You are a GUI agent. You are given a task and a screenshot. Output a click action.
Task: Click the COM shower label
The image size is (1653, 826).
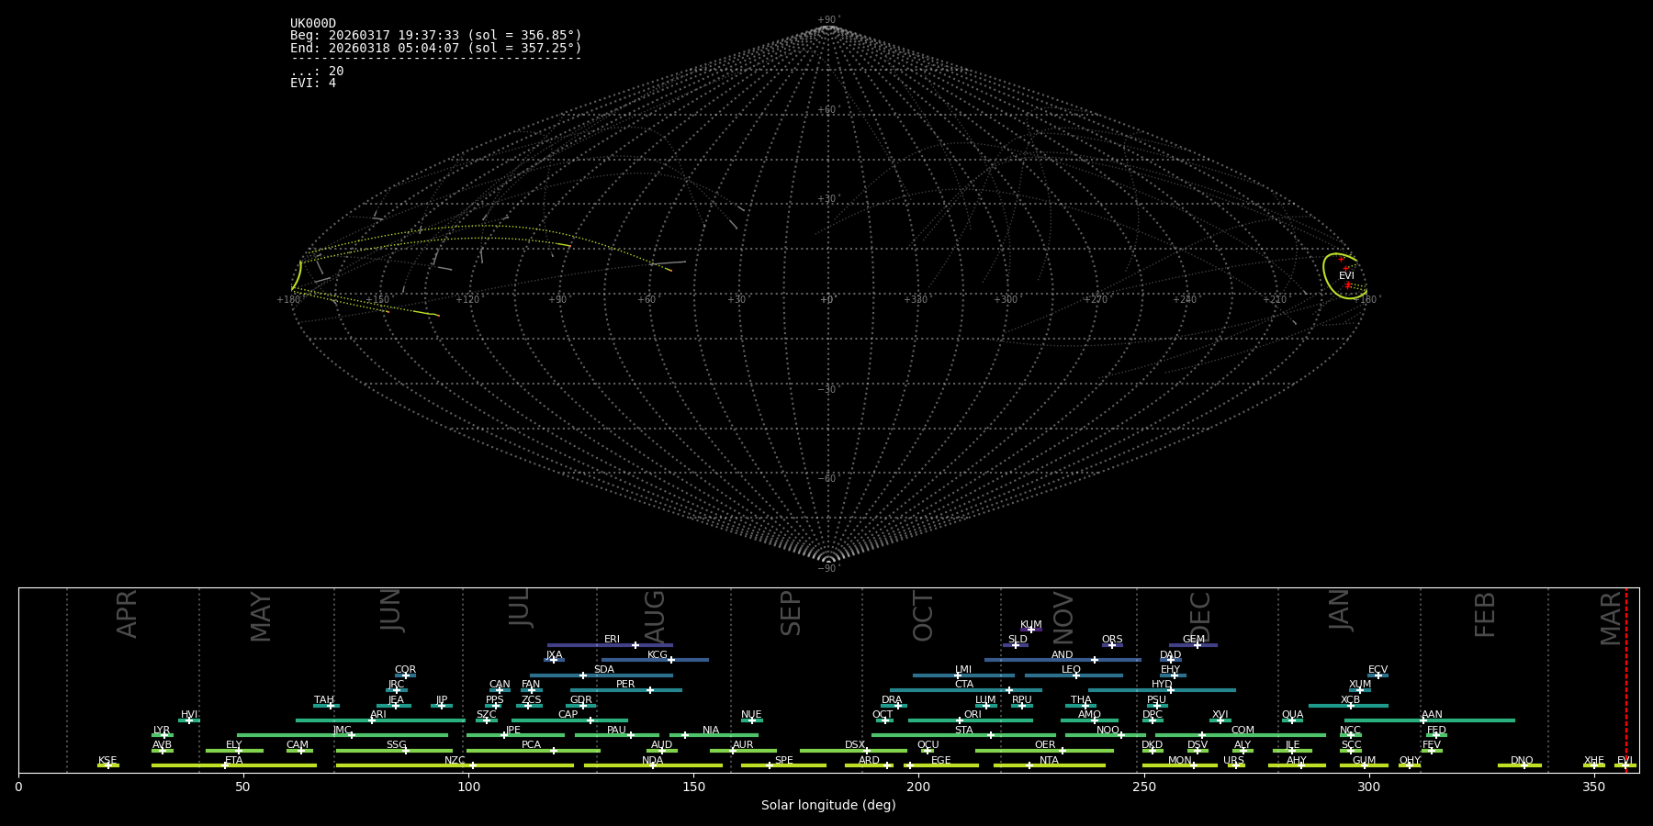pyautogui.click(x=1243, y=731)
